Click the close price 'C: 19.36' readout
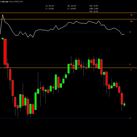The width and height of the screenshot is (137, 137). 50,9
